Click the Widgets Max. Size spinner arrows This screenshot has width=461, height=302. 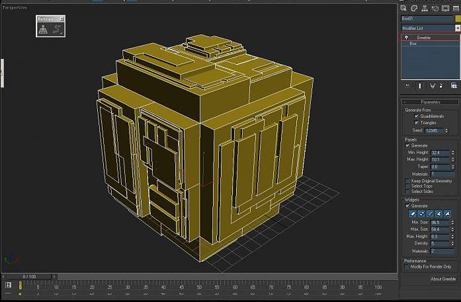point(453,229)
